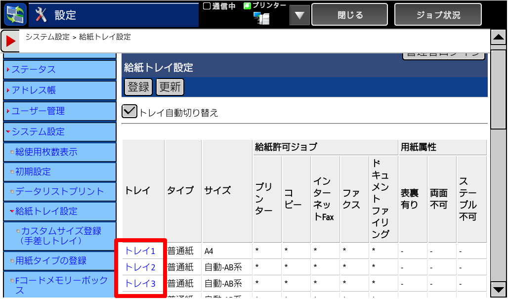
Task: Collapse the システム設定 menu section
Action: [x=59, y=132]
